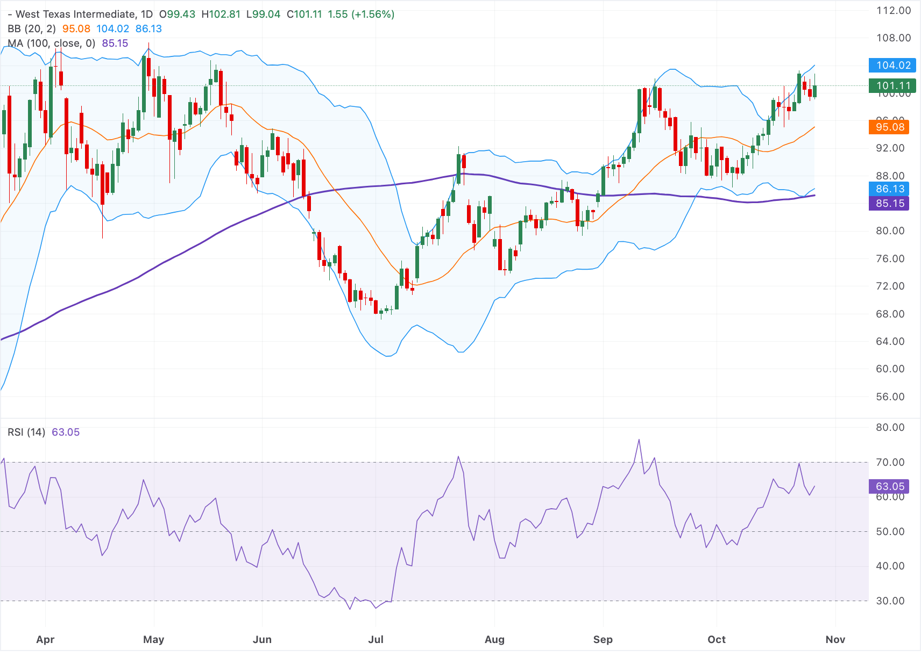This screenshot has height=657, width=921.
Task: Click the RSI (14) indicator label
Action: tap(26, 432)
